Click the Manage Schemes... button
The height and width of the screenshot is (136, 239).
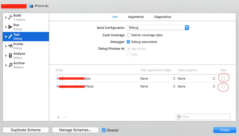tap(75, 130)
